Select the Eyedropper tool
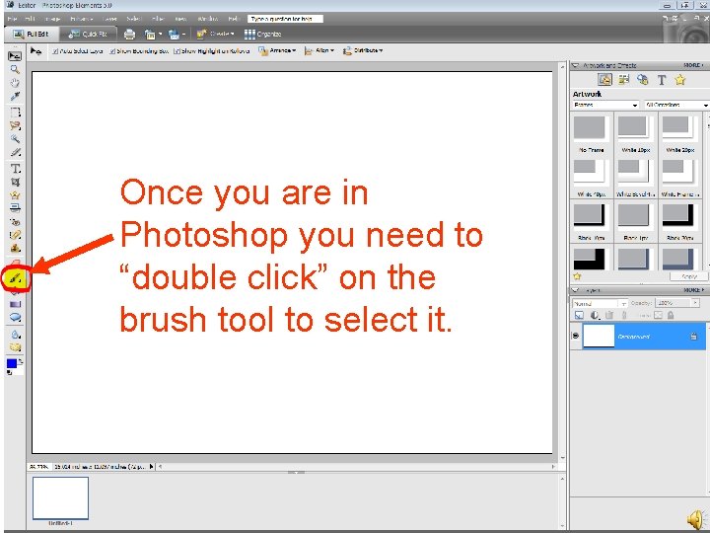The width and height of the screenshot is (710, 533). click(x=15, y=96)
